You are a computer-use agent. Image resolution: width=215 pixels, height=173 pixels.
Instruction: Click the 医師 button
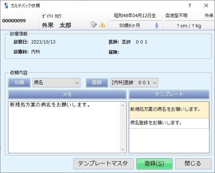(x=97, y=83)
